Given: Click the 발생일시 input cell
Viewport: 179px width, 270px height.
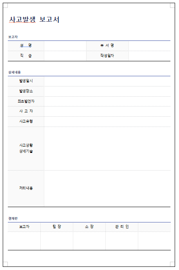Looking at the screenshot, I should click(107, 81).
